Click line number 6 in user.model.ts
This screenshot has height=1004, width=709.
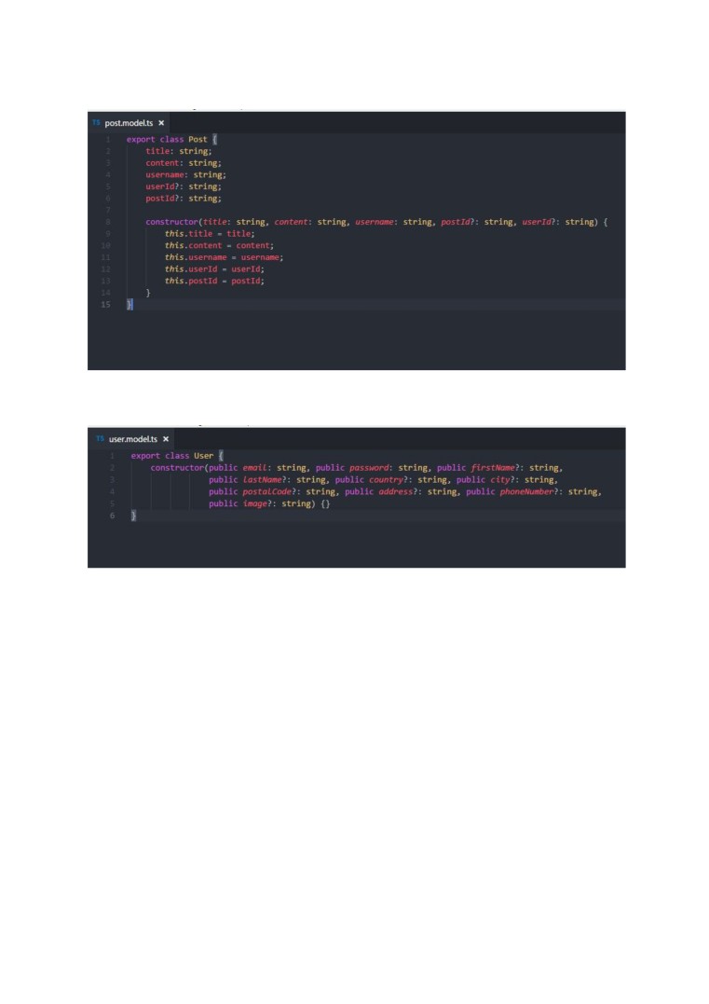pos(112,516)
